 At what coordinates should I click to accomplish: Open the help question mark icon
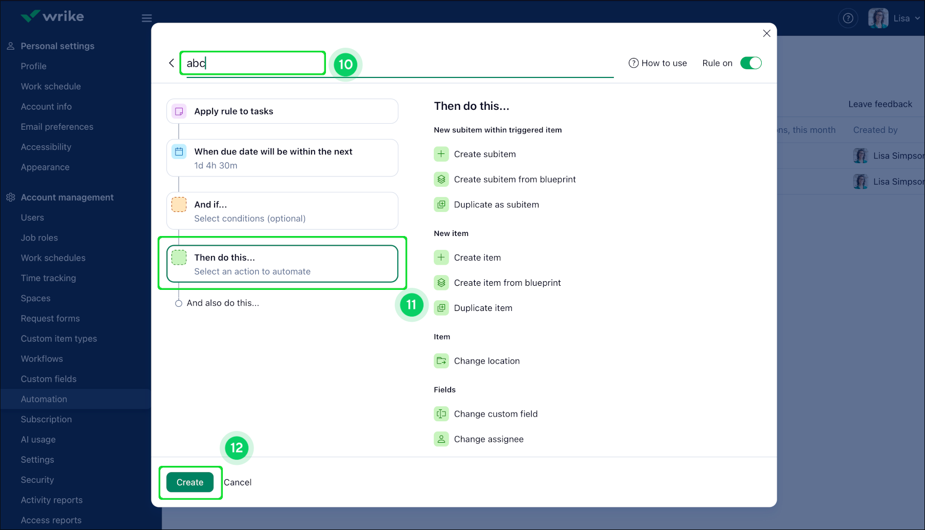coord(848,18)
